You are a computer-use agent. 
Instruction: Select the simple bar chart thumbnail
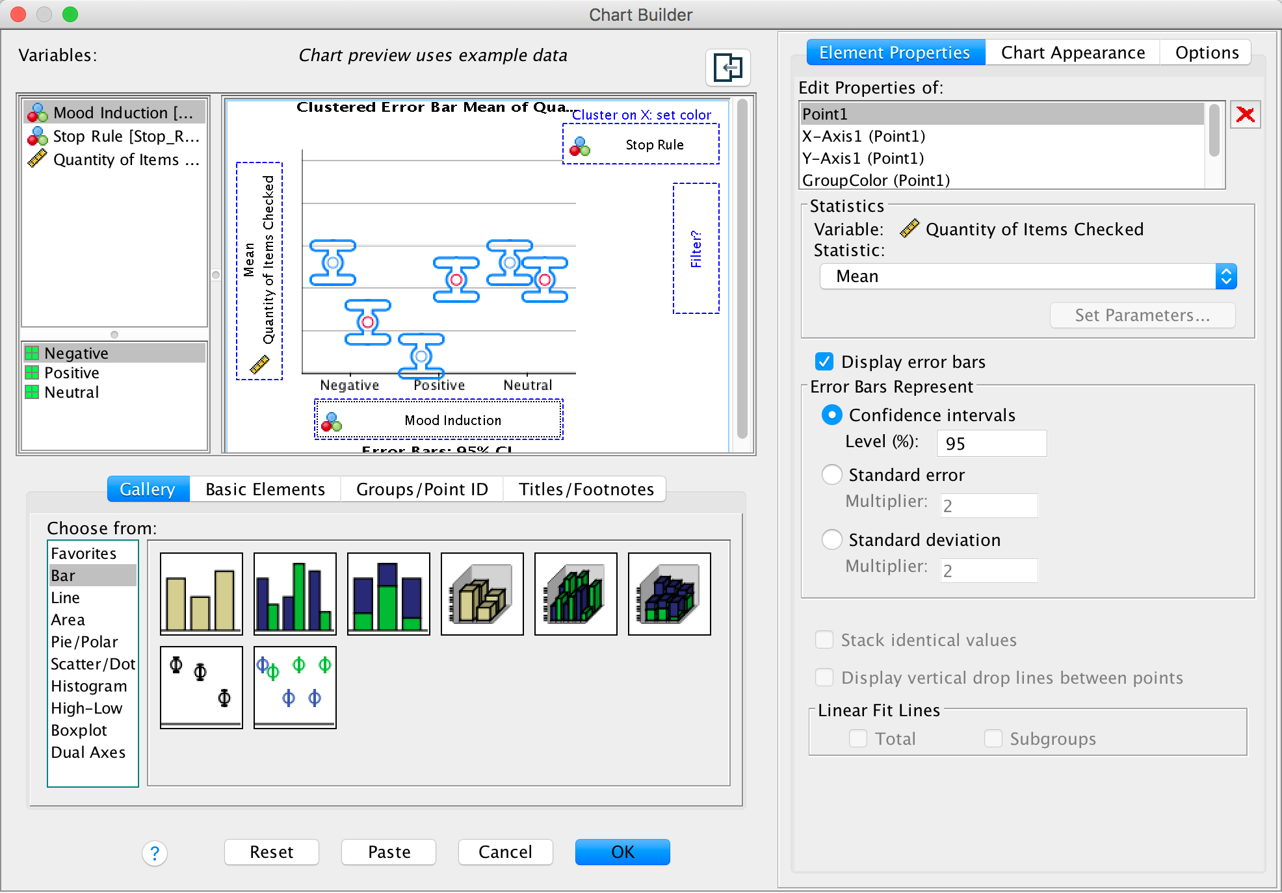[201, 593]
